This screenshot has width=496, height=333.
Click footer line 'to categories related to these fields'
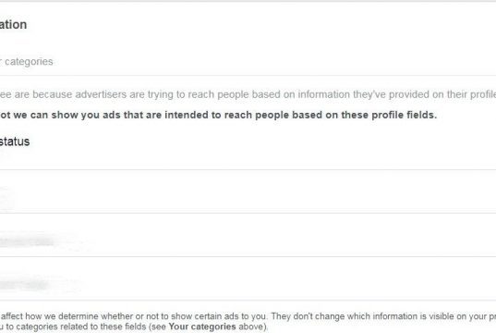[134, 327]
